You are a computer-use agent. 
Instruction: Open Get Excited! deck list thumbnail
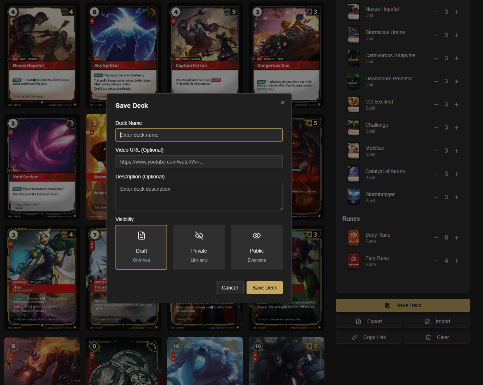354,105
